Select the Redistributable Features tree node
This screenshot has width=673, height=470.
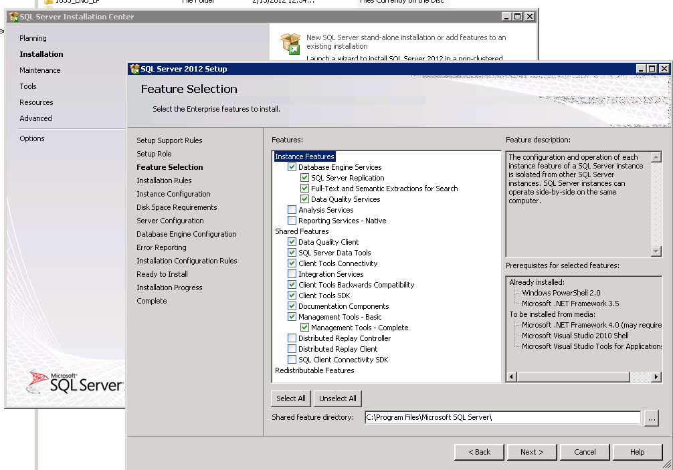[x=314, y=370]
